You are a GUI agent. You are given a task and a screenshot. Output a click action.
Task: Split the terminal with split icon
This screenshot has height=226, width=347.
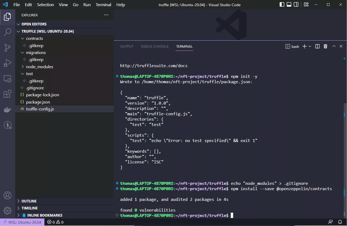point(317,46)
